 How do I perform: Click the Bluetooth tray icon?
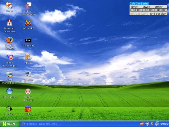152,124
